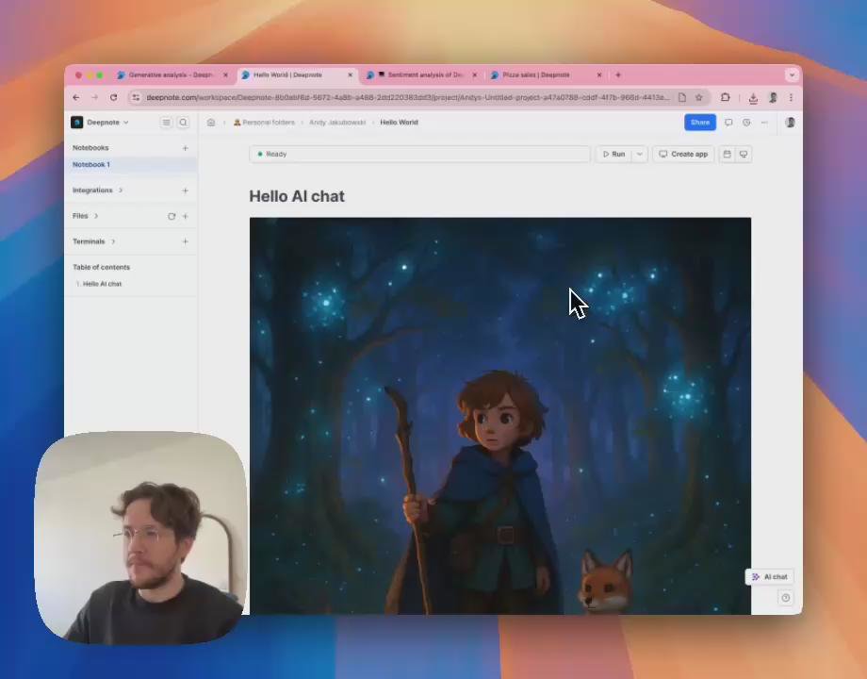This screenshot has height=679, width=867.
Task: Open the version history clock icon
Action: pyautogui.click(x=746, y=123)
